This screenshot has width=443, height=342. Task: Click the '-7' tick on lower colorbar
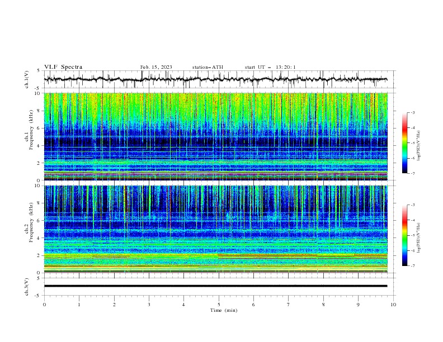[x=413, y=265]
